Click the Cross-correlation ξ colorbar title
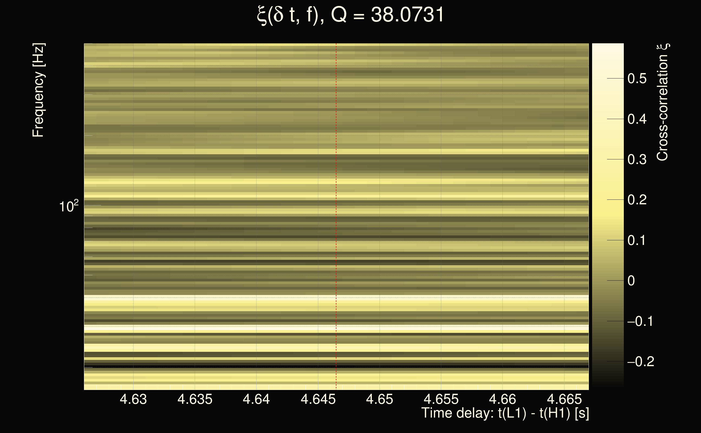Screen dimensions: 701x433 (x=663, y=102)
